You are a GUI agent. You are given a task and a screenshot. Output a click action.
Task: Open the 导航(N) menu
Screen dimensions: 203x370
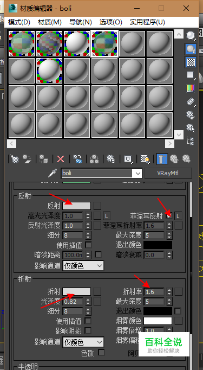(81, 22)
